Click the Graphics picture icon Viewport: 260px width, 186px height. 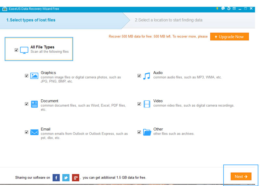34,76
